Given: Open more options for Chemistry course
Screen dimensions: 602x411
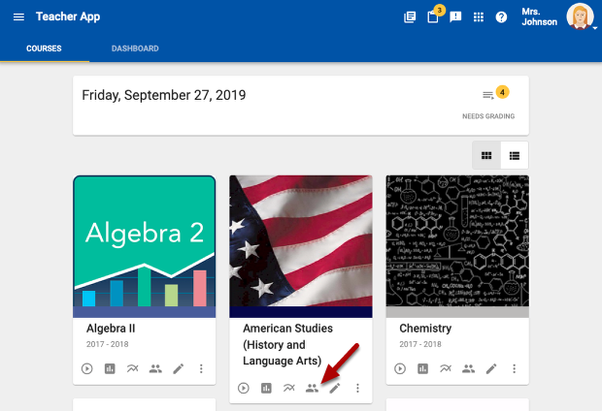Looking at the screenshot, I should (x=514, y=369).
